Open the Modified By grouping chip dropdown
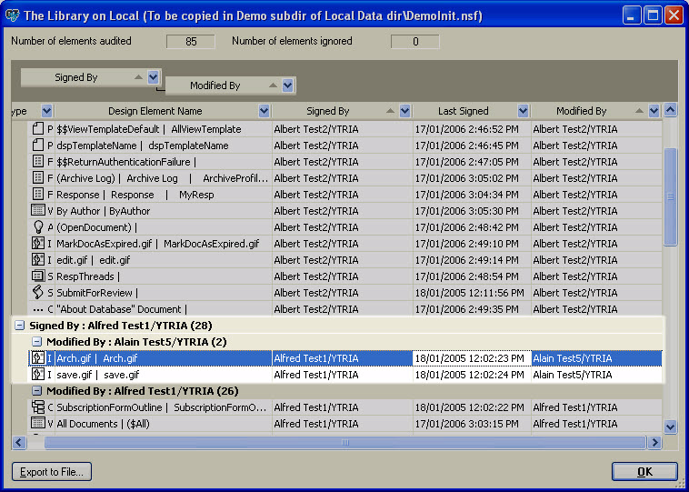Viewport: 689px width, 492px height. point(288,85)
